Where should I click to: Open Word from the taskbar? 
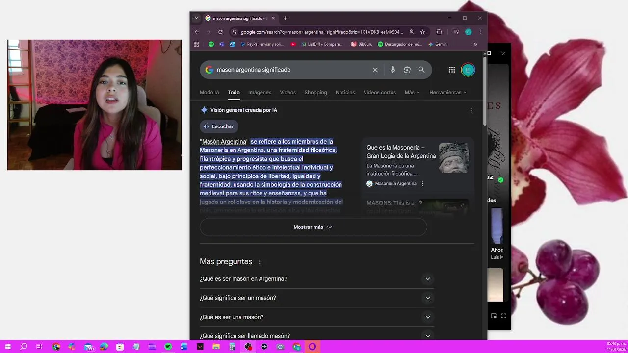click(x=184, y=347)
